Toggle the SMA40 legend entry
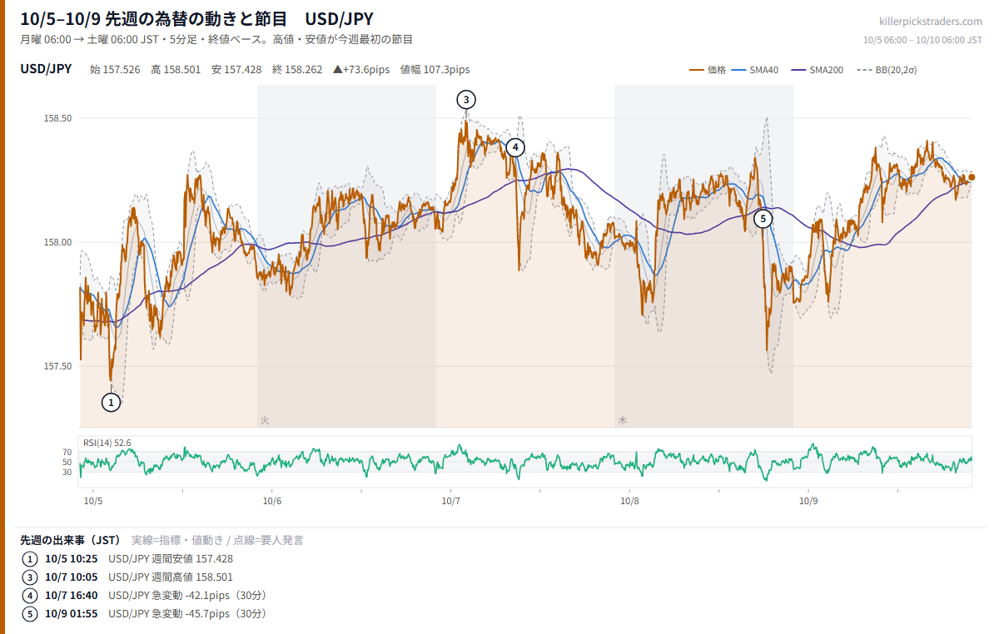 (x=755, y=70)
